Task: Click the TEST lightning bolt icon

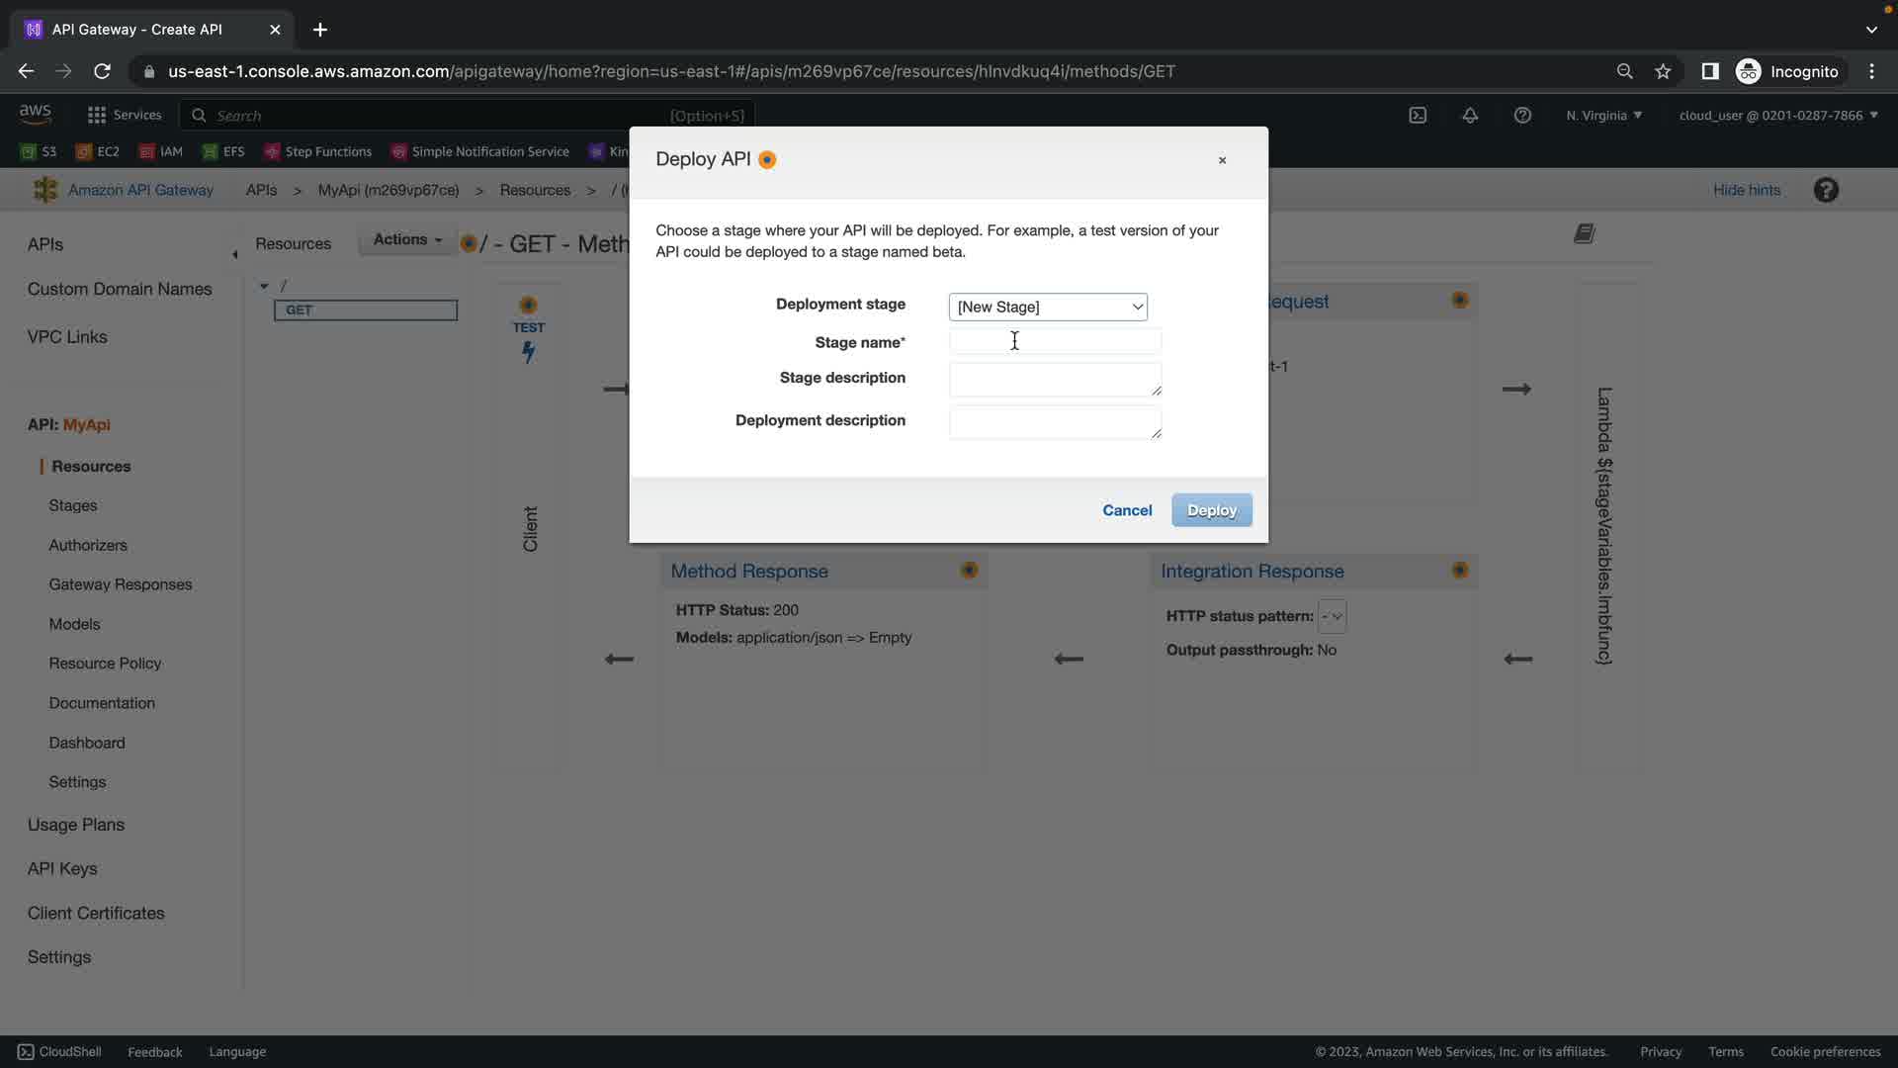Action: [529, 352]
